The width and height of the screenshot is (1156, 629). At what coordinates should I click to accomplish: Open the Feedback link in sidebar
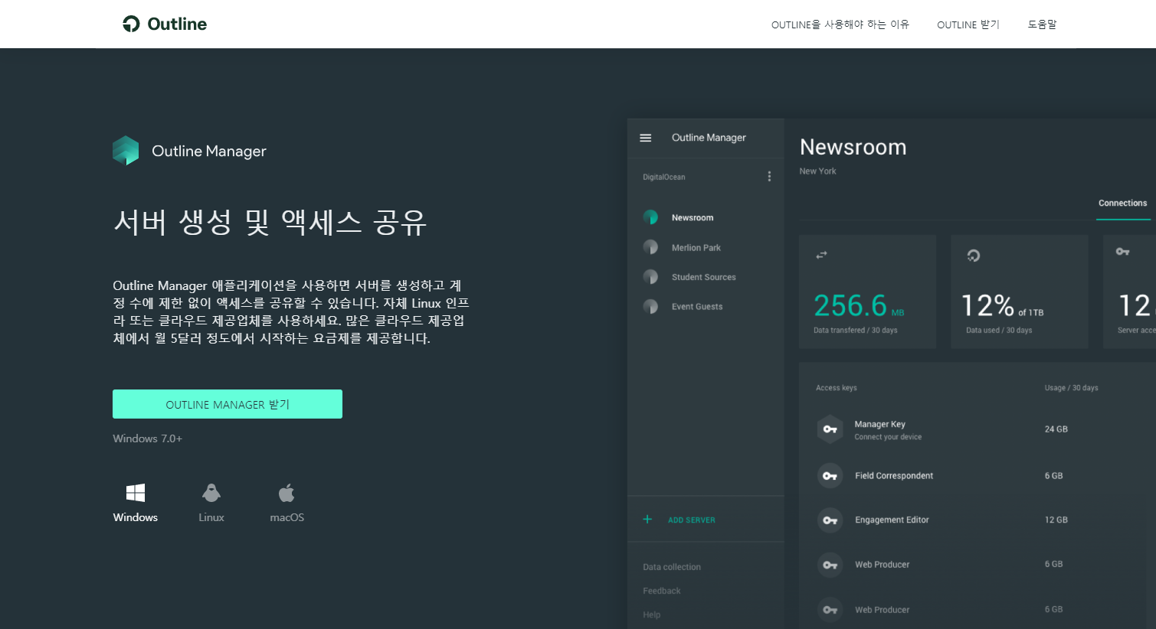click(x=662, y=591)
